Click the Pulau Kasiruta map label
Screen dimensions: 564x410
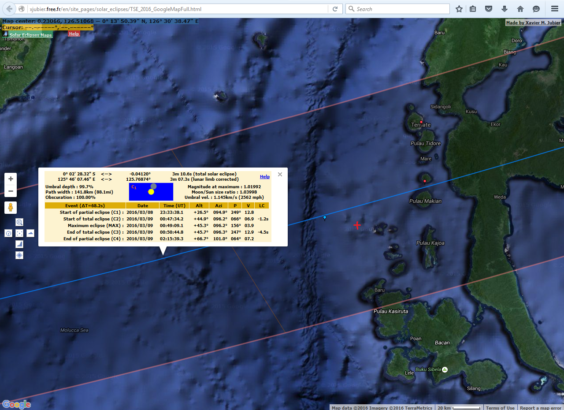pos(391,311)
